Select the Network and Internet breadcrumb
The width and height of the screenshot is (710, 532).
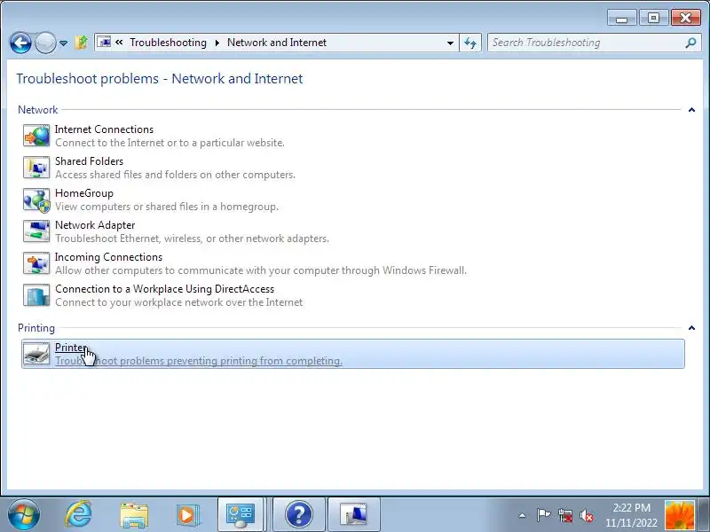point(277,43)
